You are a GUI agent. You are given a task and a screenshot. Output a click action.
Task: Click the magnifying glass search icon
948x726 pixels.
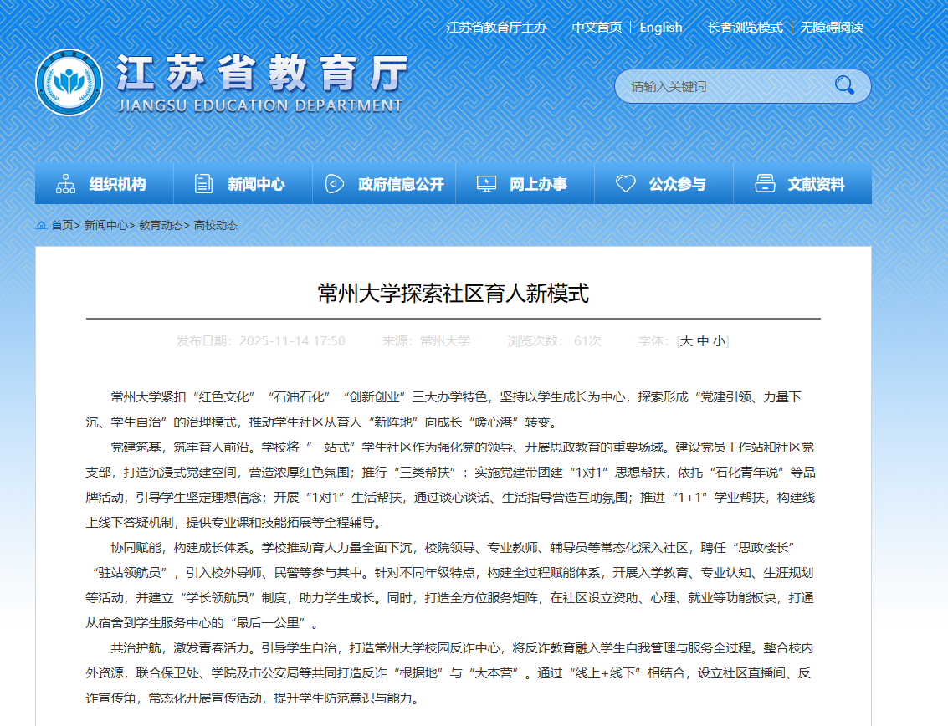click(844, 85)
